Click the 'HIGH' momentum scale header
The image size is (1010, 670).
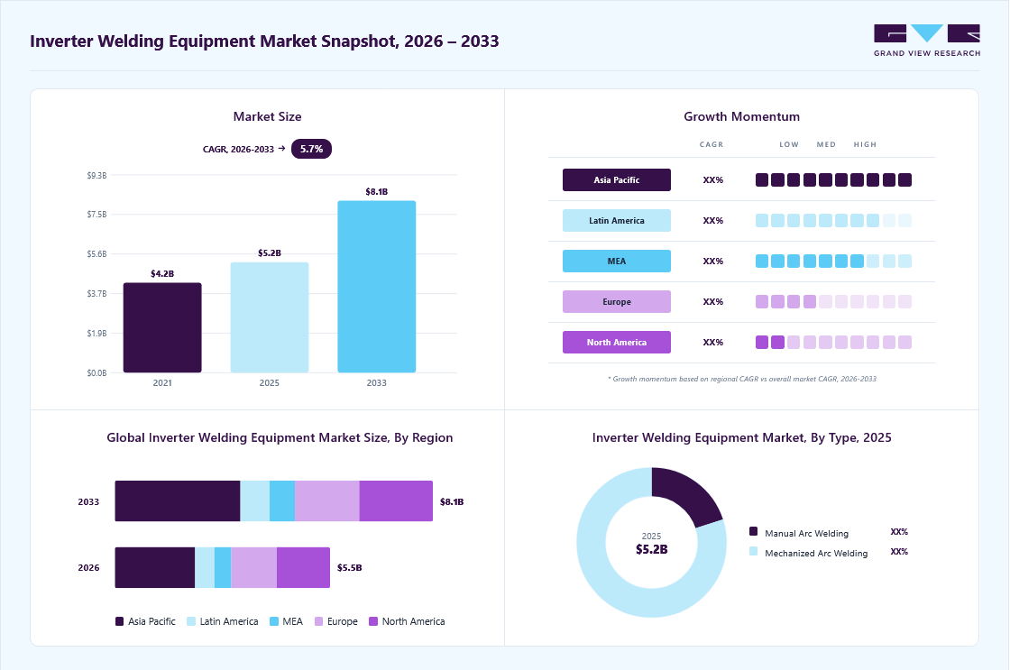pos(865,144)
